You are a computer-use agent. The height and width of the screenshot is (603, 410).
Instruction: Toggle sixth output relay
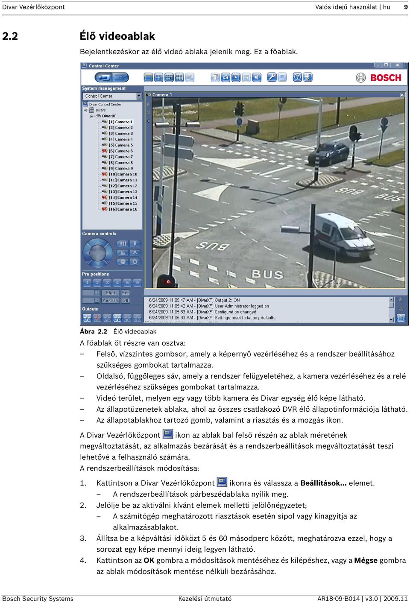(x=138, y=318)
